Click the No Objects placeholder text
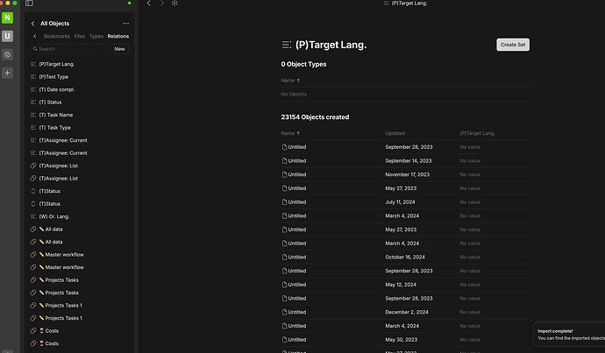Viewport: 605px width, 353px height. (x=294, y=95)
